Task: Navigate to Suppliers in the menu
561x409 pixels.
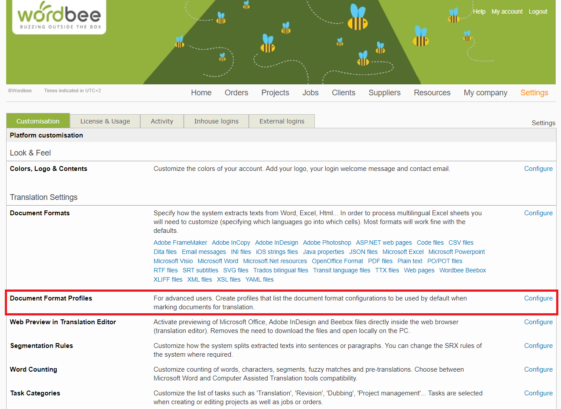Action: click(x=384, y=93)
